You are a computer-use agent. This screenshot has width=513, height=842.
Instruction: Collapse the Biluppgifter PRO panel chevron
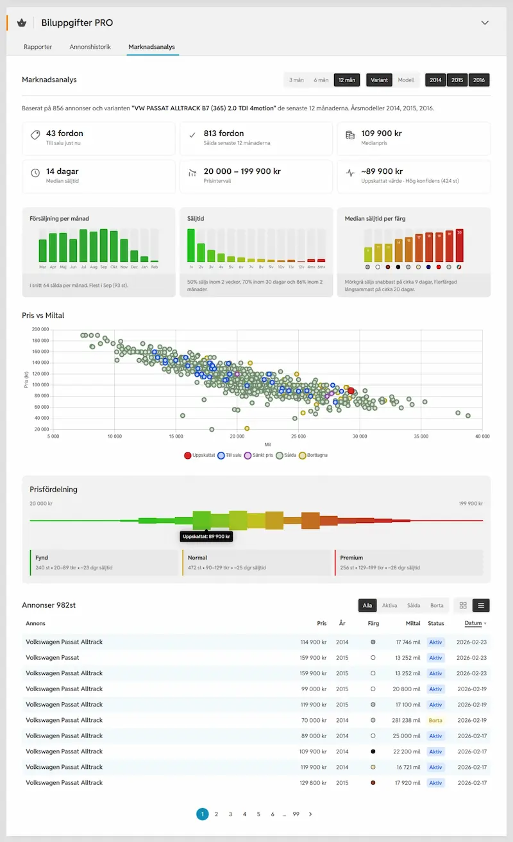485,22
